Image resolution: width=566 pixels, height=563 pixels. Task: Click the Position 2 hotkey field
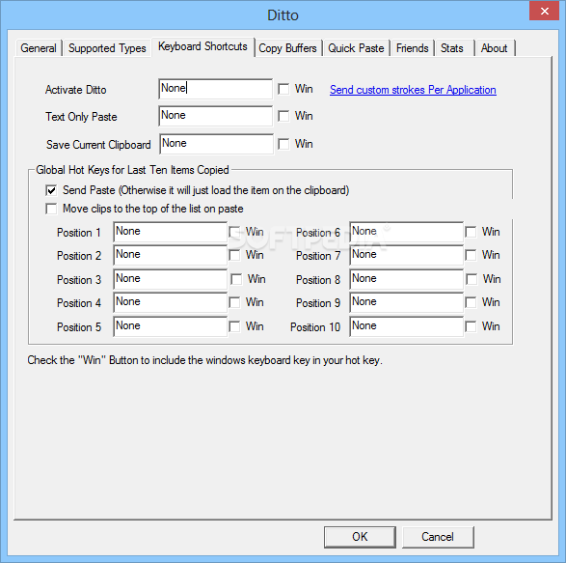[170, 255]
